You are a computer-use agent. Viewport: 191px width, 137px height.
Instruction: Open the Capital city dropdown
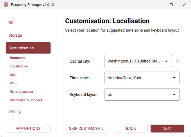pyautogui.click(x=138, y=61)
